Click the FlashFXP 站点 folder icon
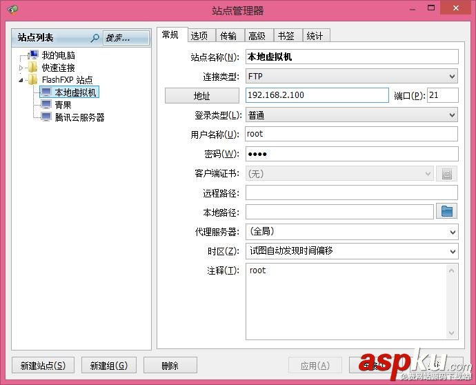The image size is (476, 385). click(32, 80)
